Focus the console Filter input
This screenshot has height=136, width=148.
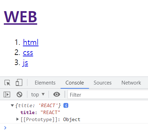click(108, 95)
